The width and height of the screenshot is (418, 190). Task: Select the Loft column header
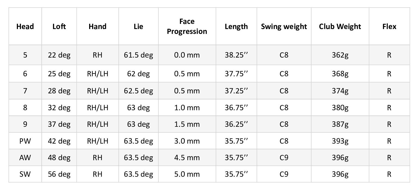[x=59, y=26]
